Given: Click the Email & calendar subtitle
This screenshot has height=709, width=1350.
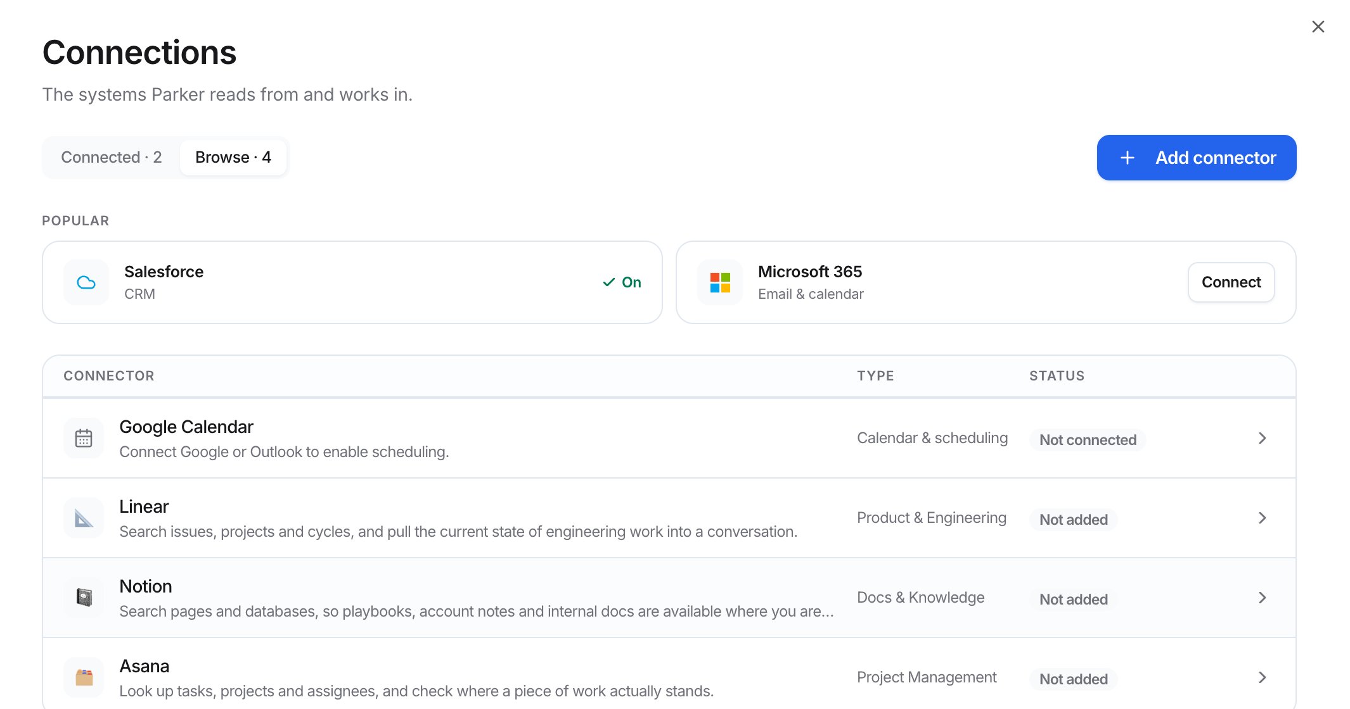Looking at the screenshot, I should pos(811,294).
